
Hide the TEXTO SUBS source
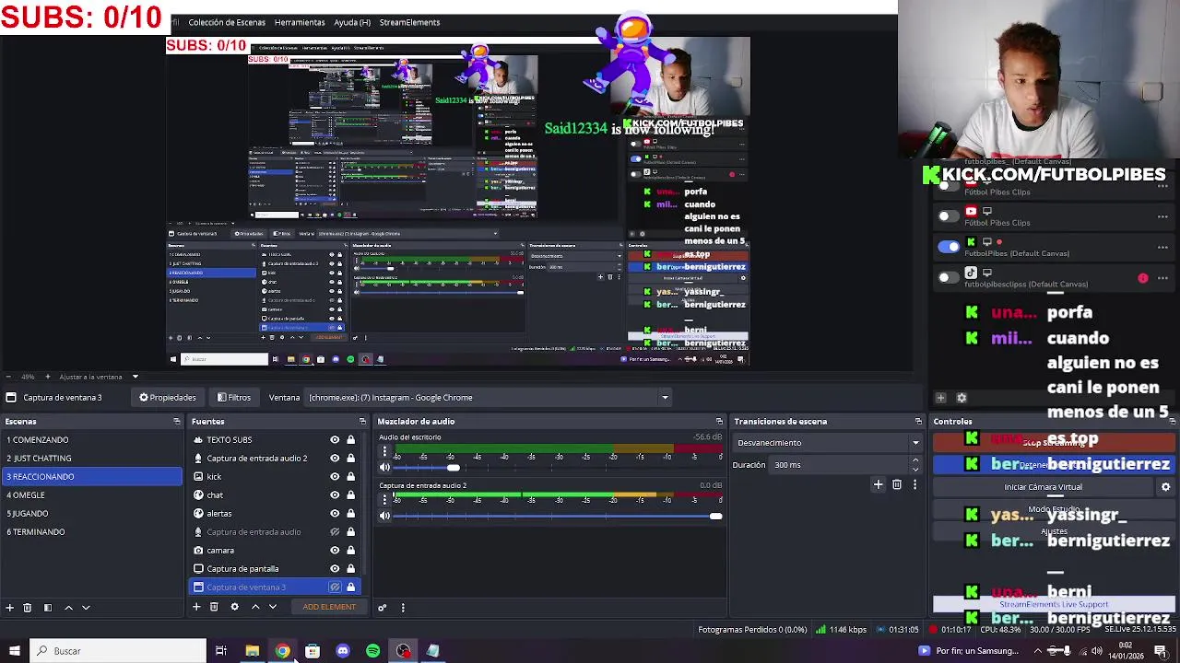tap(335, 439)
